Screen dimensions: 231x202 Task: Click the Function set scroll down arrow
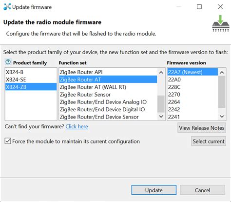[161, 117]
